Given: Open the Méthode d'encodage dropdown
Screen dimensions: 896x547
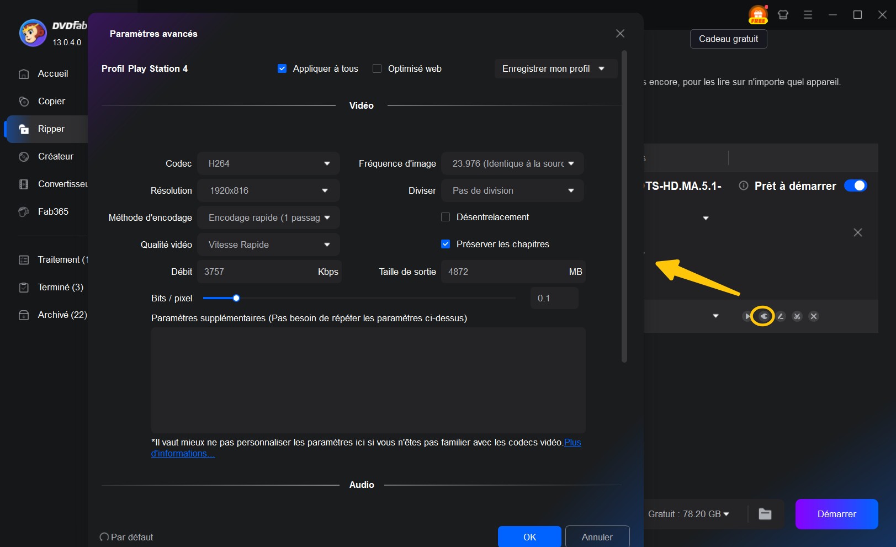Looking at the screenshot, I should (x=268, y=217).
